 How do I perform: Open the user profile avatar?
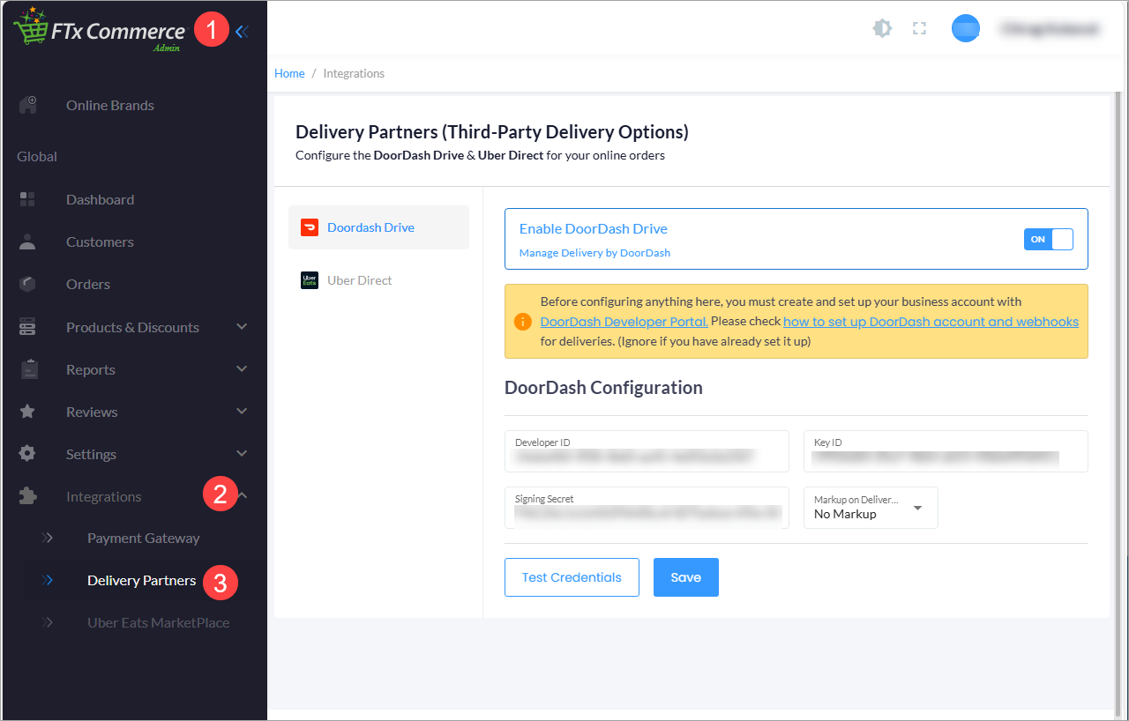pyautogui.click(x=966, y=28)
